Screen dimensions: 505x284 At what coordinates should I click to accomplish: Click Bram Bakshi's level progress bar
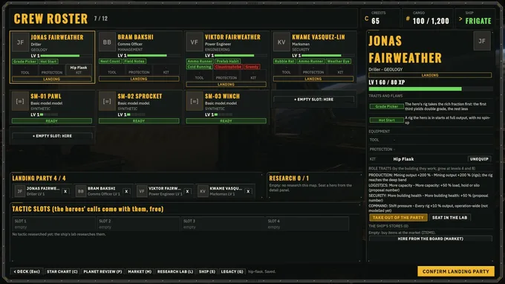(x=154, y=56)
